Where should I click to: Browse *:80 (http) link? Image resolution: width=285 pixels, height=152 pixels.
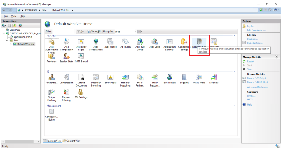click(256, 78)
